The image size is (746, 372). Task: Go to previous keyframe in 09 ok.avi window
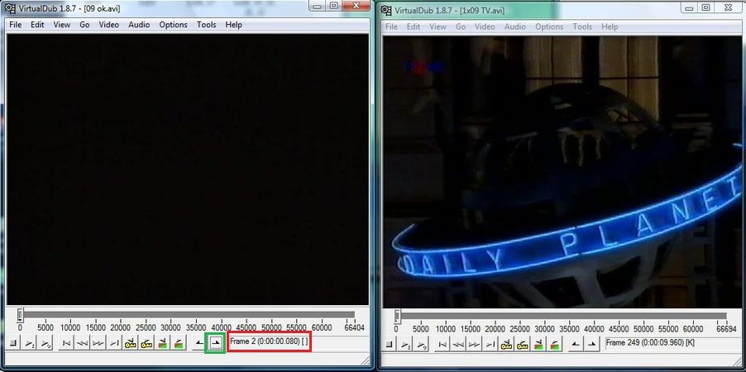coord(131,343)
